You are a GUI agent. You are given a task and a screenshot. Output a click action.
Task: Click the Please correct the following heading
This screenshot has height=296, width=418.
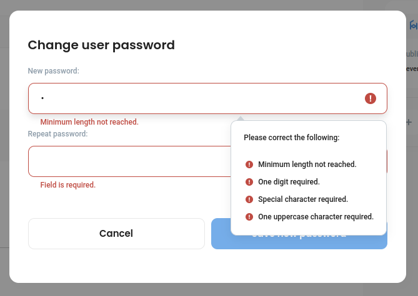[291, 137]
